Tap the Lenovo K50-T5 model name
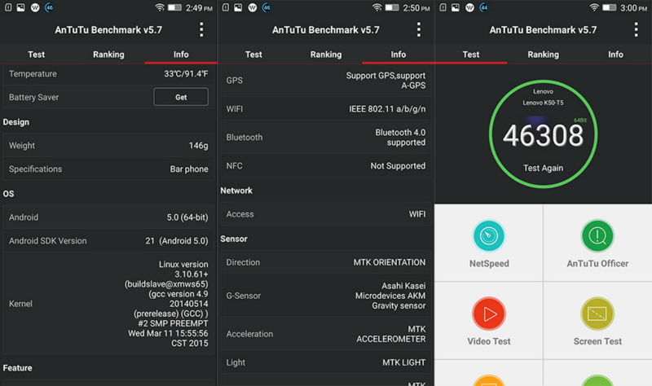Viewport: 652px width, 386px height. [543, 103]
